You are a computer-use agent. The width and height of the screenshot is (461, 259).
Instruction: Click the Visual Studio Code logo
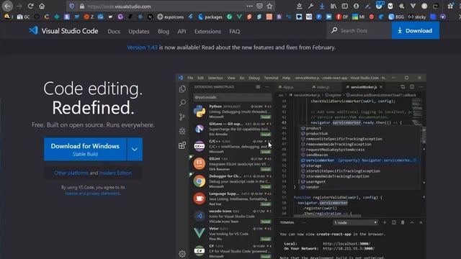coord(63,31)
